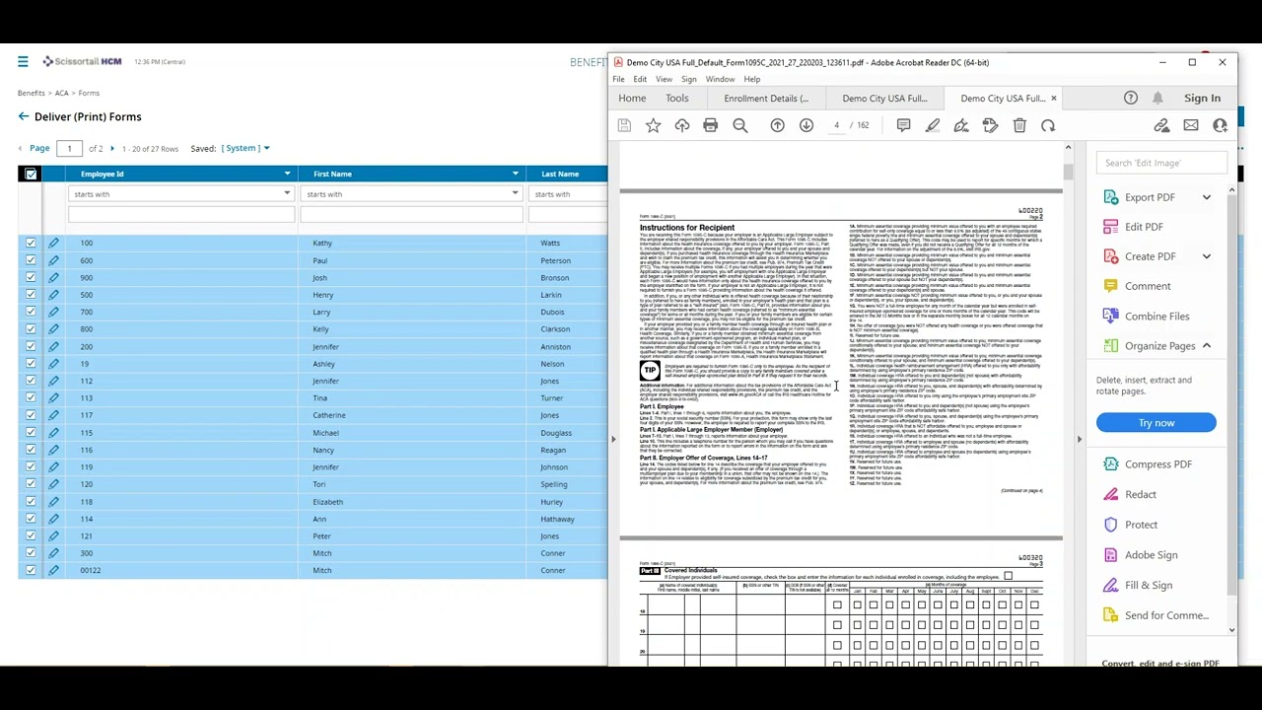This screenshot has width=1262, height=710.
Task: Open the Scissortail HCM hamburger menu
Action: [x=23, y=62]
